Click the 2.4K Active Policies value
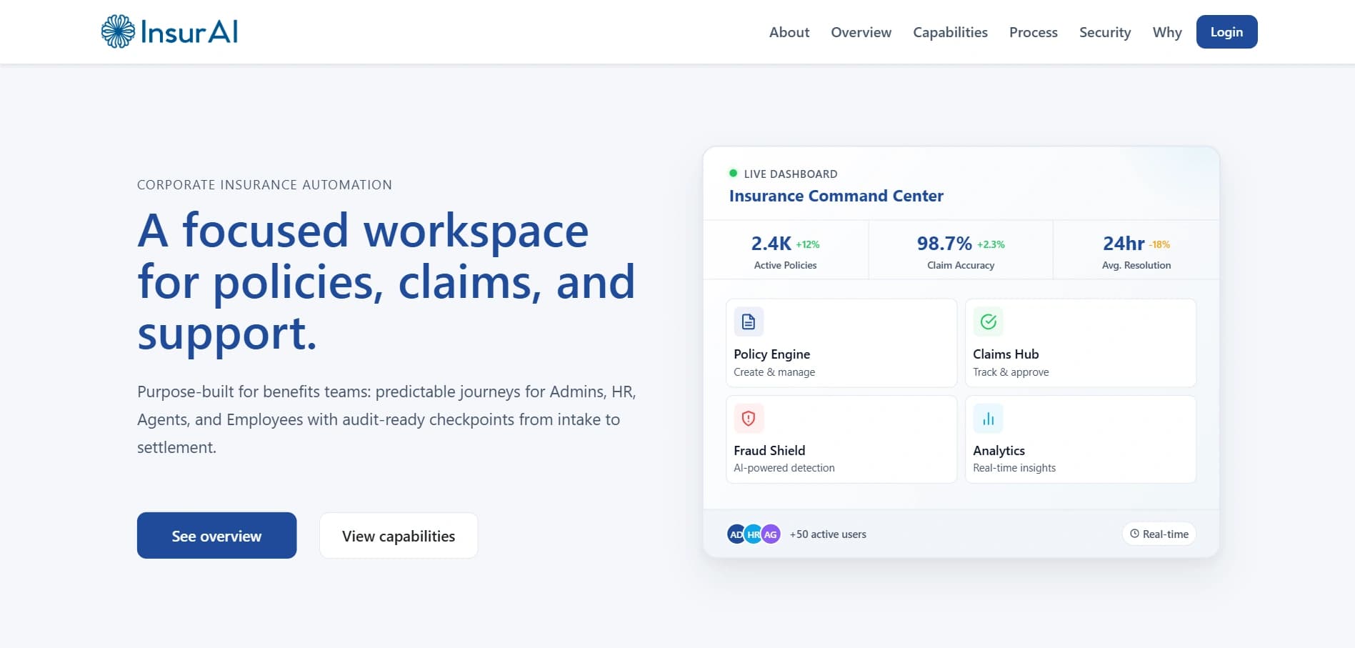The height and width of the screenshot is (648, 1355). coord(771,244)
